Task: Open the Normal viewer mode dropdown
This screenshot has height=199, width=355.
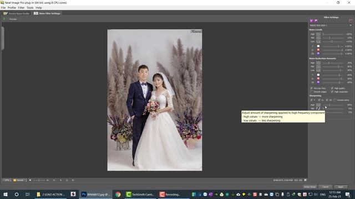Action: [x=20, y=180]
